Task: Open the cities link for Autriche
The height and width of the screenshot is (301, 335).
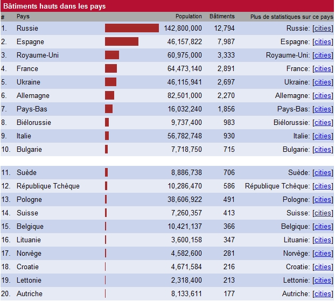Action: click(323, 293)
